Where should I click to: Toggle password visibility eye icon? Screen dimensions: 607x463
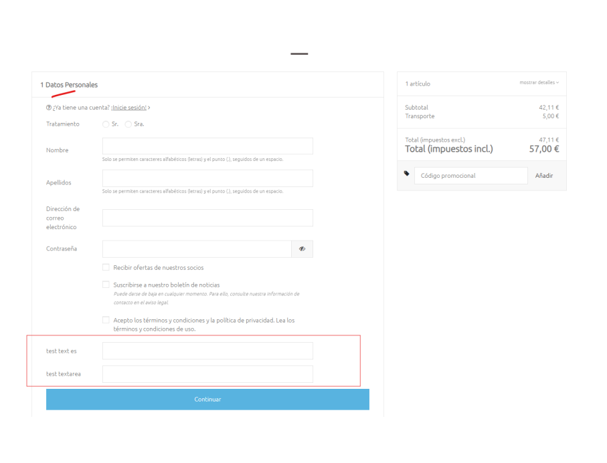click(x=302, y=249)
